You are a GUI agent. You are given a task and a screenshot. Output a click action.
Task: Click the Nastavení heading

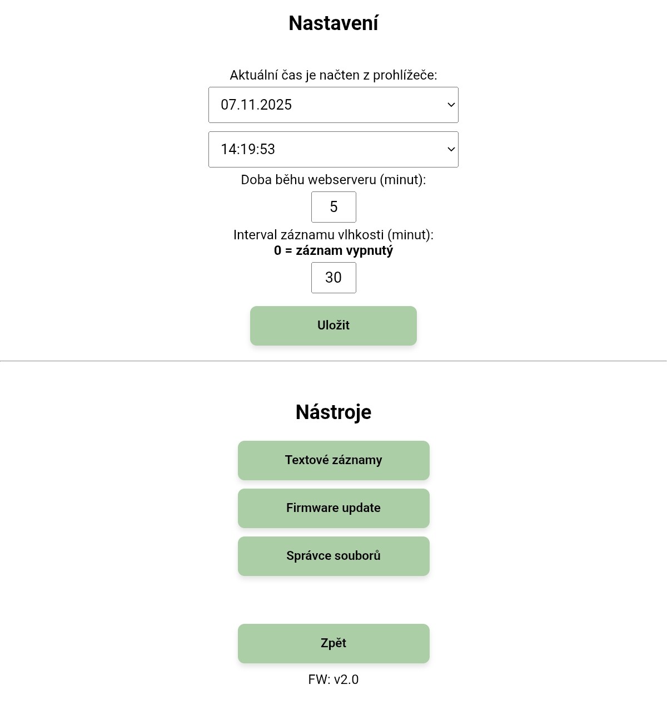[333, 23]
